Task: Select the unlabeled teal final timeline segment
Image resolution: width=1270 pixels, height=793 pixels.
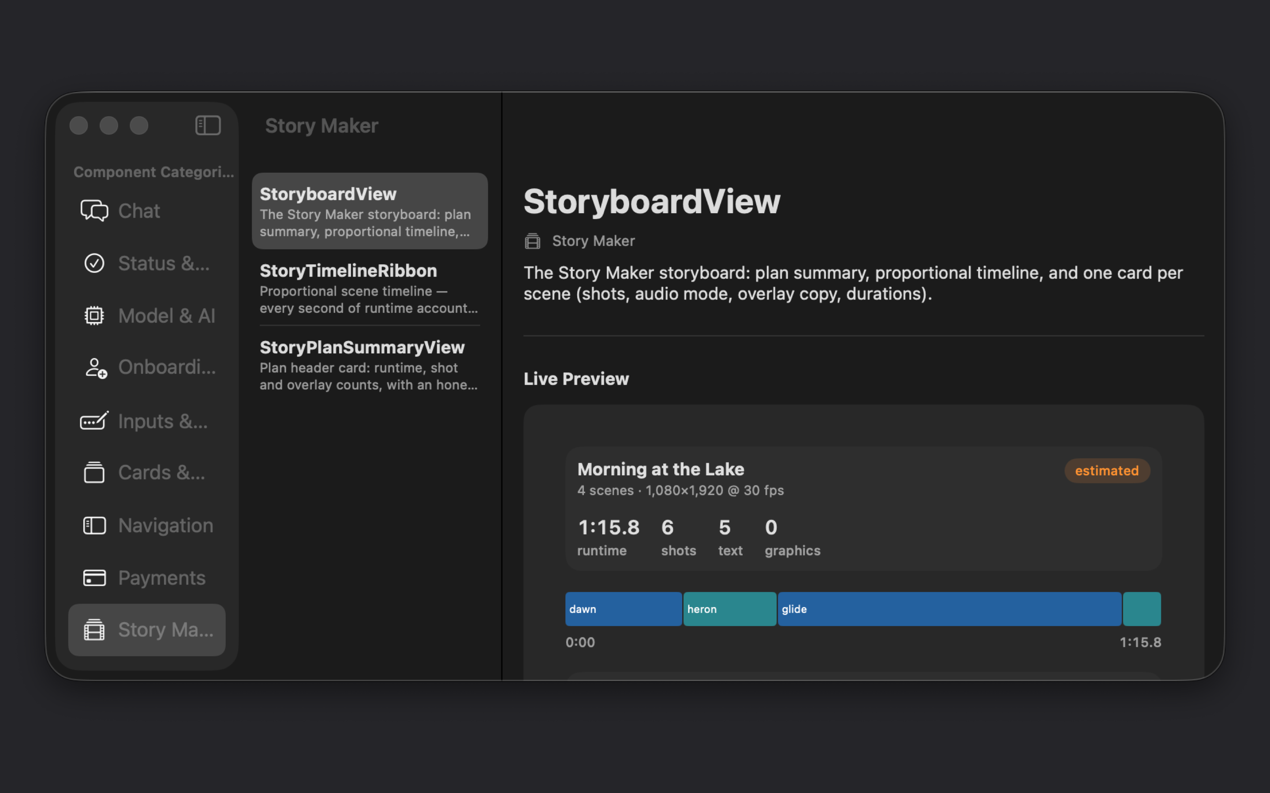Action: 1142,609
